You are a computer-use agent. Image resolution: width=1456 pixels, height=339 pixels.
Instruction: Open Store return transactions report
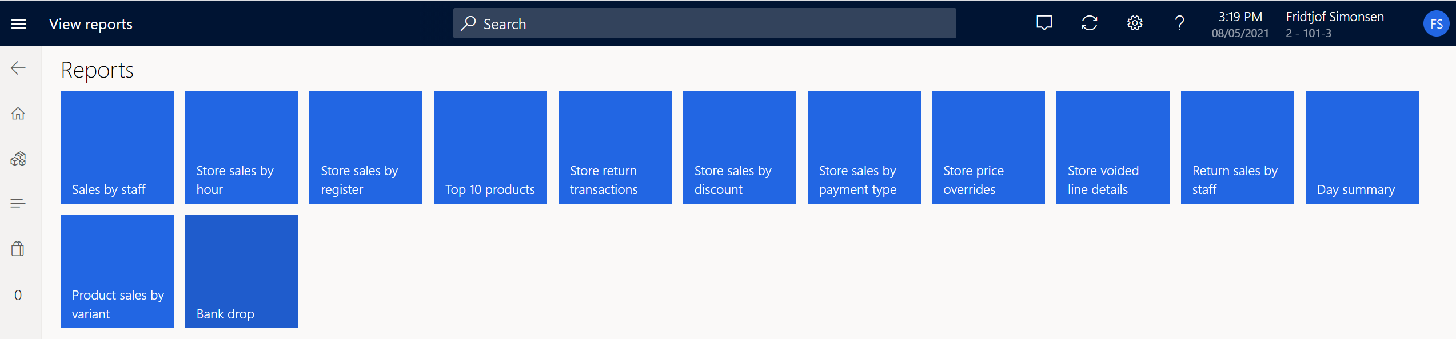click(615, 147)
